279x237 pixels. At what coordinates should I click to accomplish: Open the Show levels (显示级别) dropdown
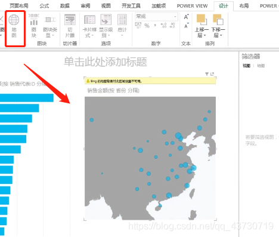tap(106, 26)
